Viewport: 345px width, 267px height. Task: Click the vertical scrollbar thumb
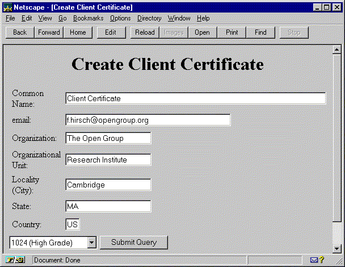(x=336, y=139)
